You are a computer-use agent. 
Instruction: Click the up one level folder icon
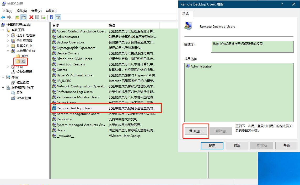(x=17, y=17)
